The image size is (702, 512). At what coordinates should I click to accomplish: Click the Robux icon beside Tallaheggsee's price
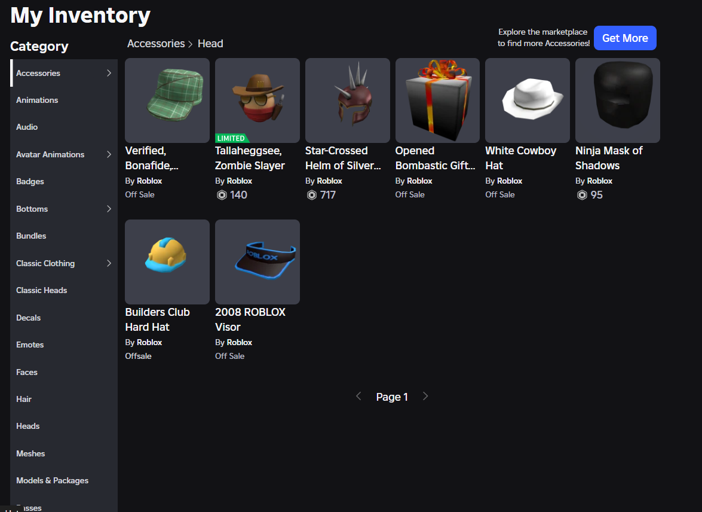221,194
